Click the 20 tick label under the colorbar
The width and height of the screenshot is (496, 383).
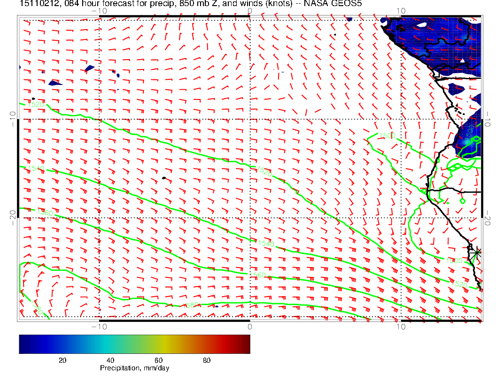(62, 360)
